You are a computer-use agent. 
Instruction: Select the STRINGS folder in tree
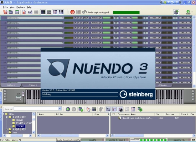[x=21, y=126]
